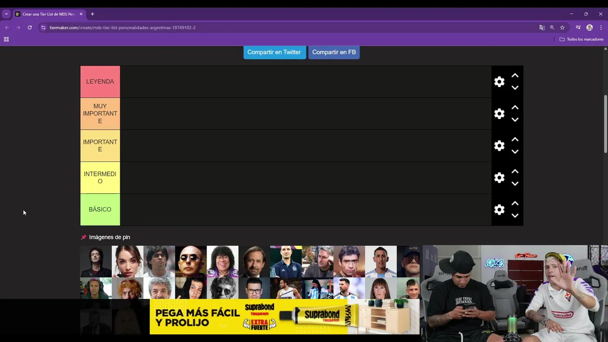
Task: Reload the tiermaker page
Action: [29, 28]
